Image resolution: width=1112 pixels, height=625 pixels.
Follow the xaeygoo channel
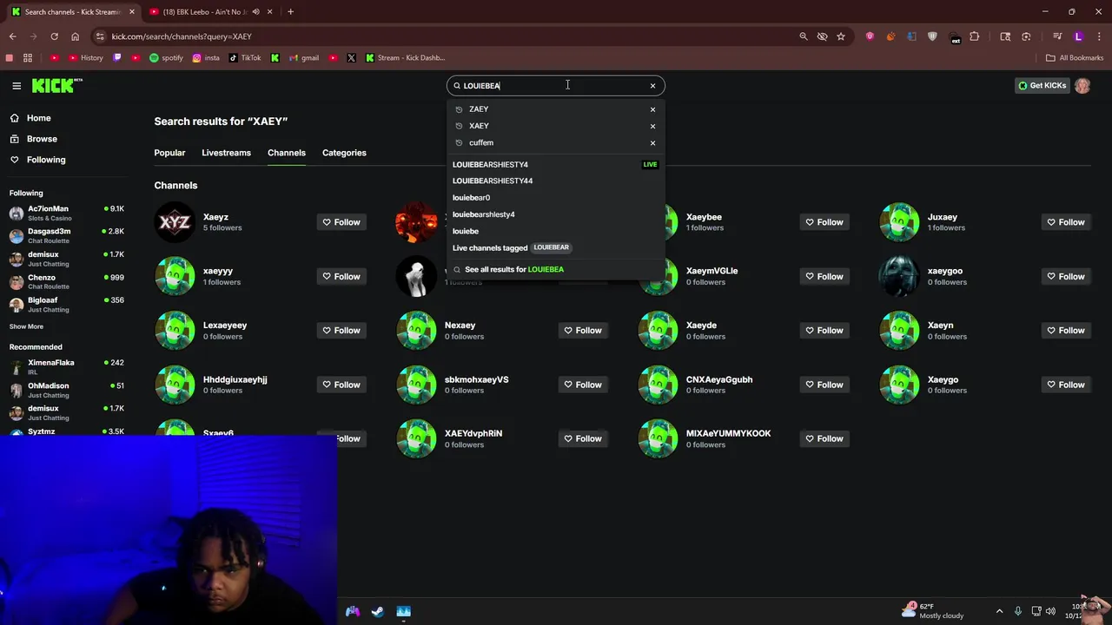(x=1066, y=276)
